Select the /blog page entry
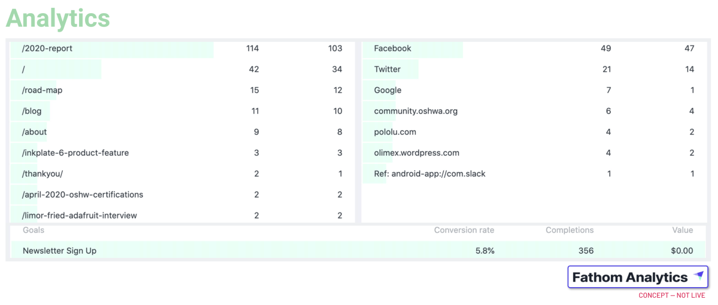The width and height of the screenshot is (718, 305). click(182, 111)
